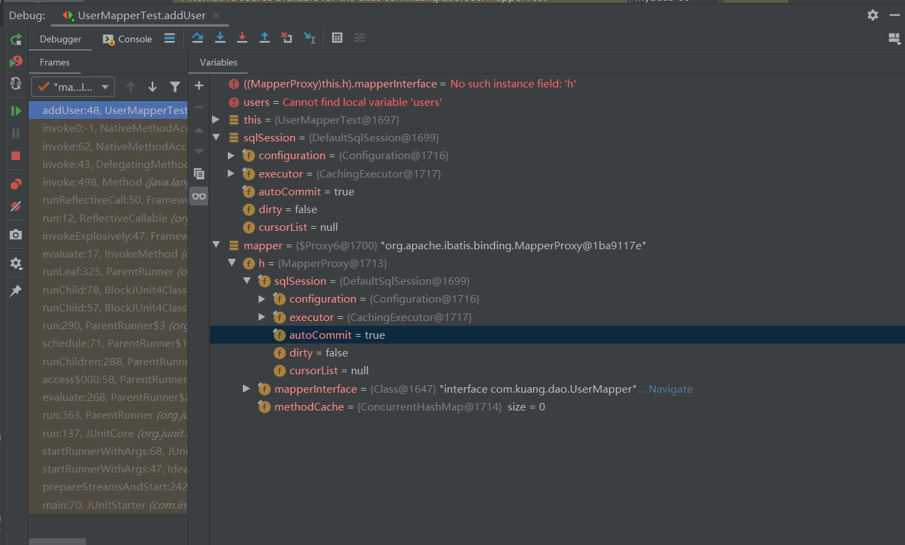The width and height of the screenshot is (905, 545).
Task: Select next frame with down arrow
Action: 153,87
